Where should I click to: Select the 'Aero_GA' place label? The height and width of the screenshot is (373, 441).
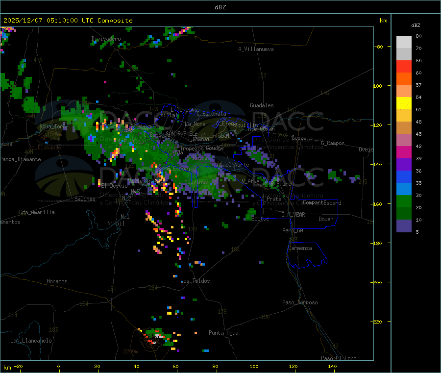coord(293,230)
